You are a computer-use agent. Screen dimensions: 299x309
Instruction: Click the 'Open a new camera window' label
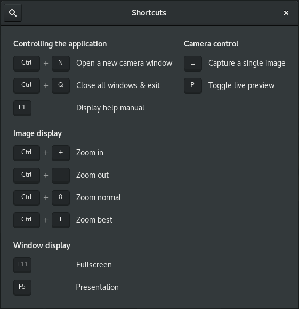124,63
